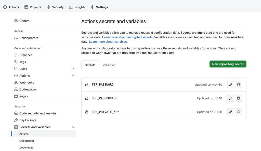Edit the FTP_PASSWORD secret with pencil icon
261x151 pixels.
click(x=230, y=85)
